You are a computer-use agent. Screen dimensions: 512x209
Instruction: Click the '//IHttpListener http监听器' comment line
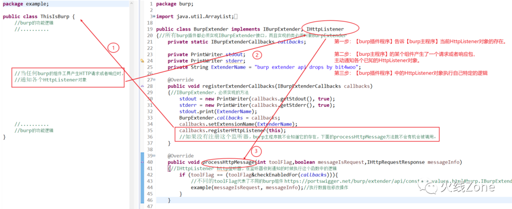(253, 169)
